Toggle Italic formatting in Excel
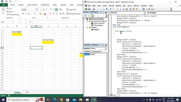 click(26, 14)
